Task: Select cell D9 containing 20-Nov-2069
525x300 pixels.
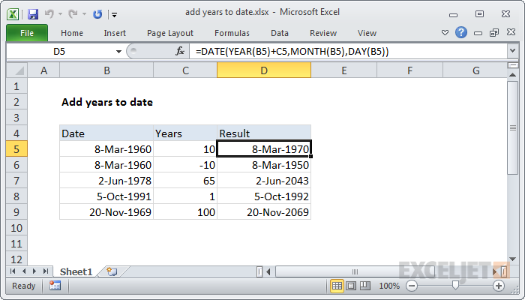Action: 264,212
